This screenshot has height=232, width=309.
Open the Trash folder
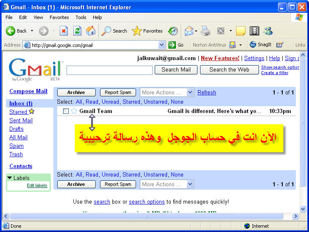pos(16,154)
